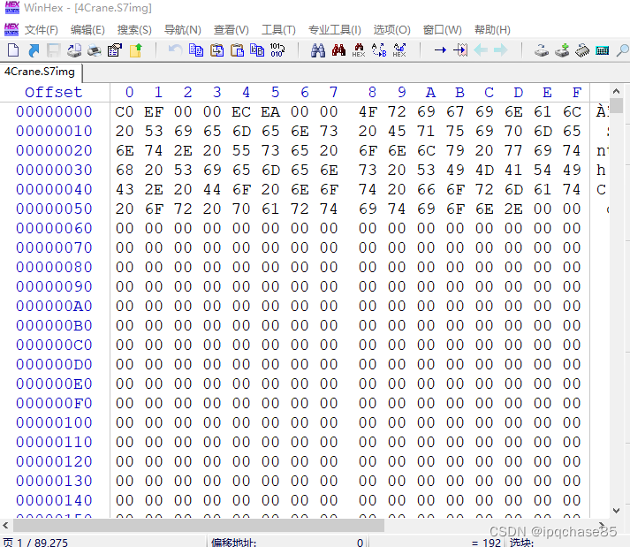Click hex byte 4F in the first row

[368, 111]
